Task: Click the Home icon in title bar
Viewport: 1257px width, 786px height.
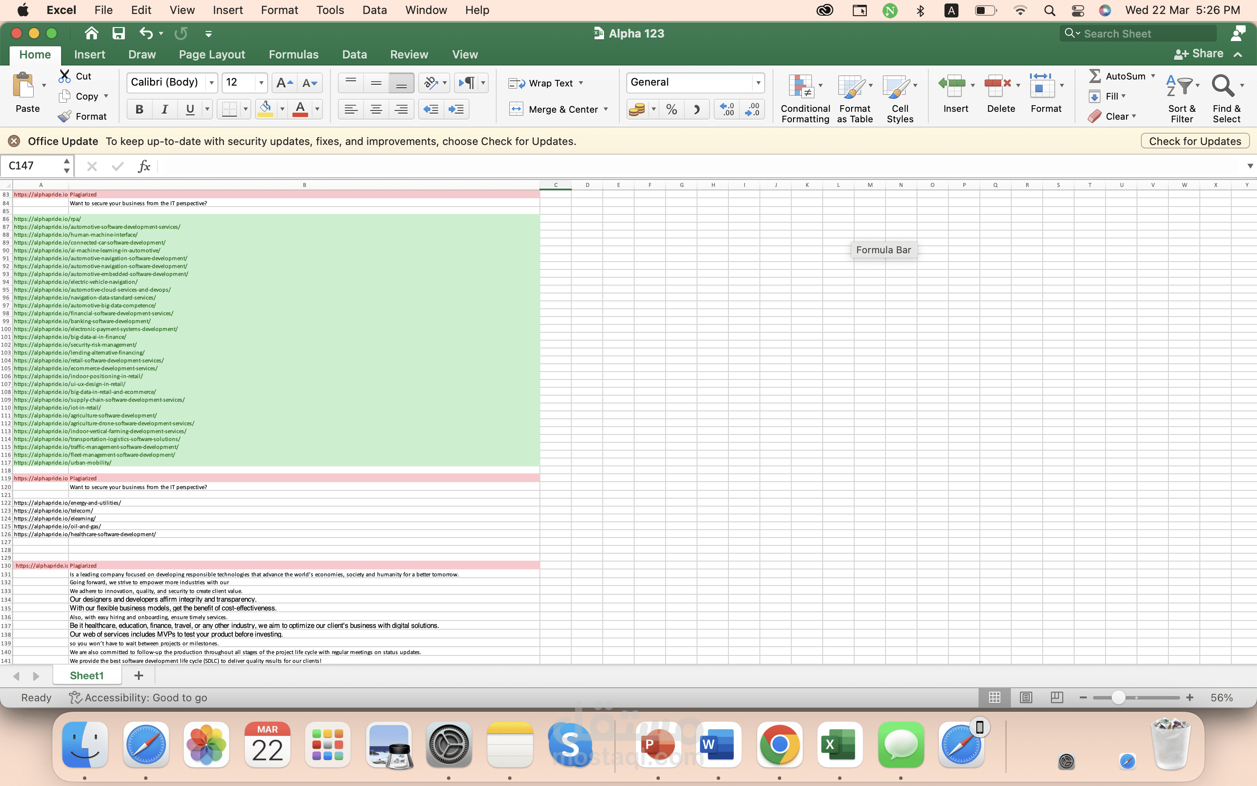Action: tap(91, 33)
